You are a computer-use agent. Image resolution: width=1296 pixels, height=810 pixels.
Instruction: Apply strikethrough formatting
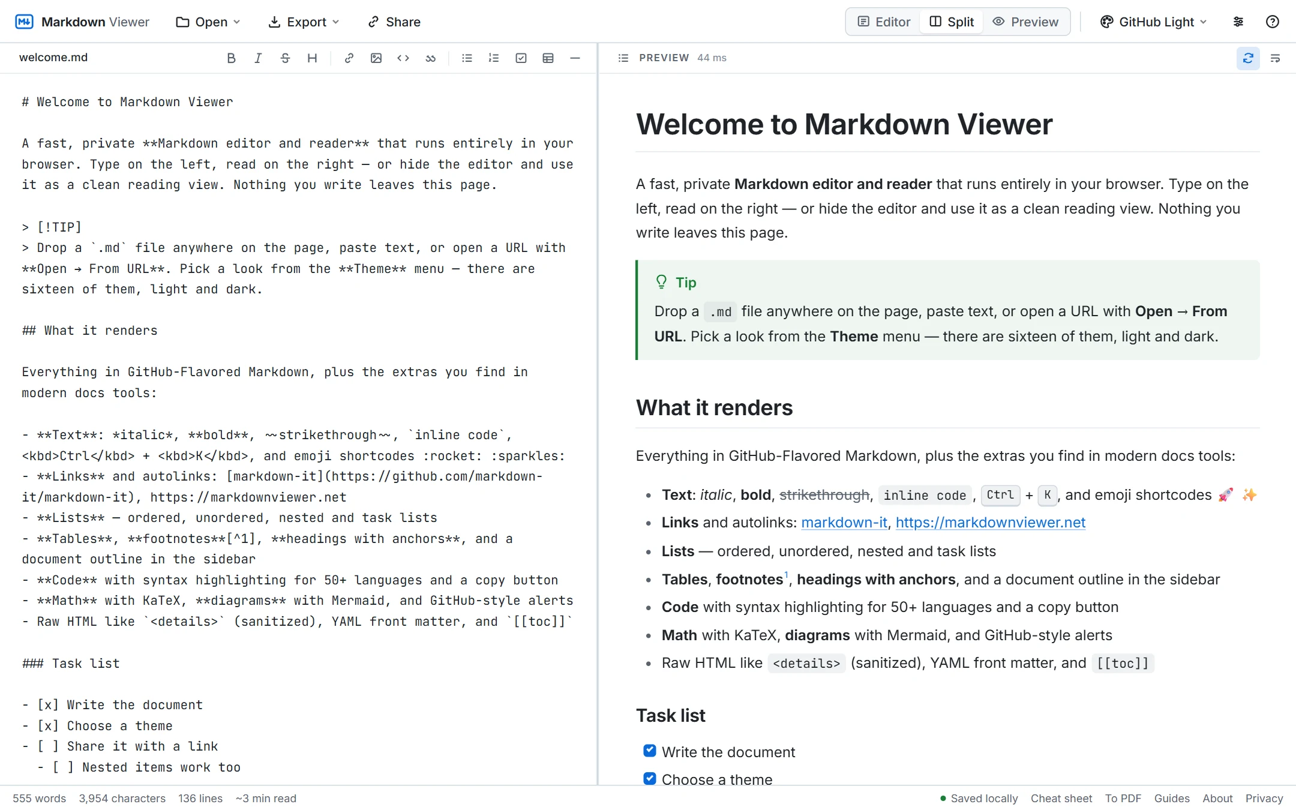[285, 58]
